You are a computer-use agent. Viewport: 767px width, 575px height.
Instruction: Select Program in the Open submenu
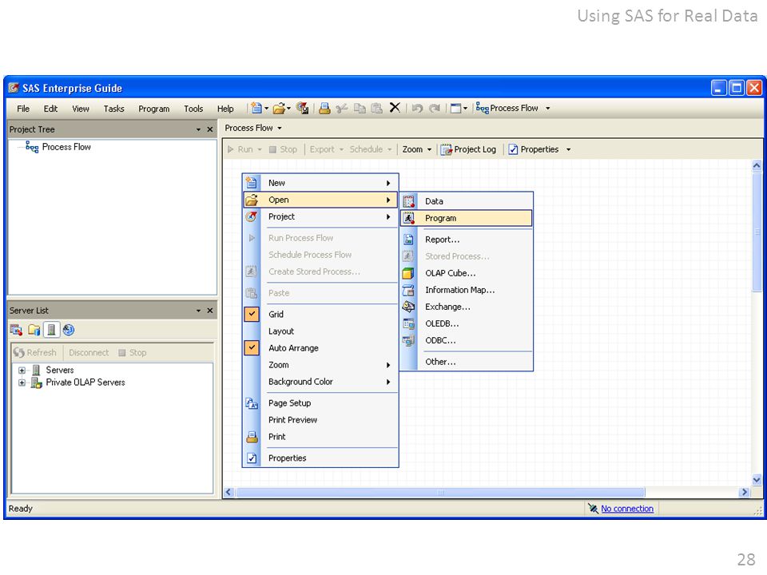click(x=466, y=218)
